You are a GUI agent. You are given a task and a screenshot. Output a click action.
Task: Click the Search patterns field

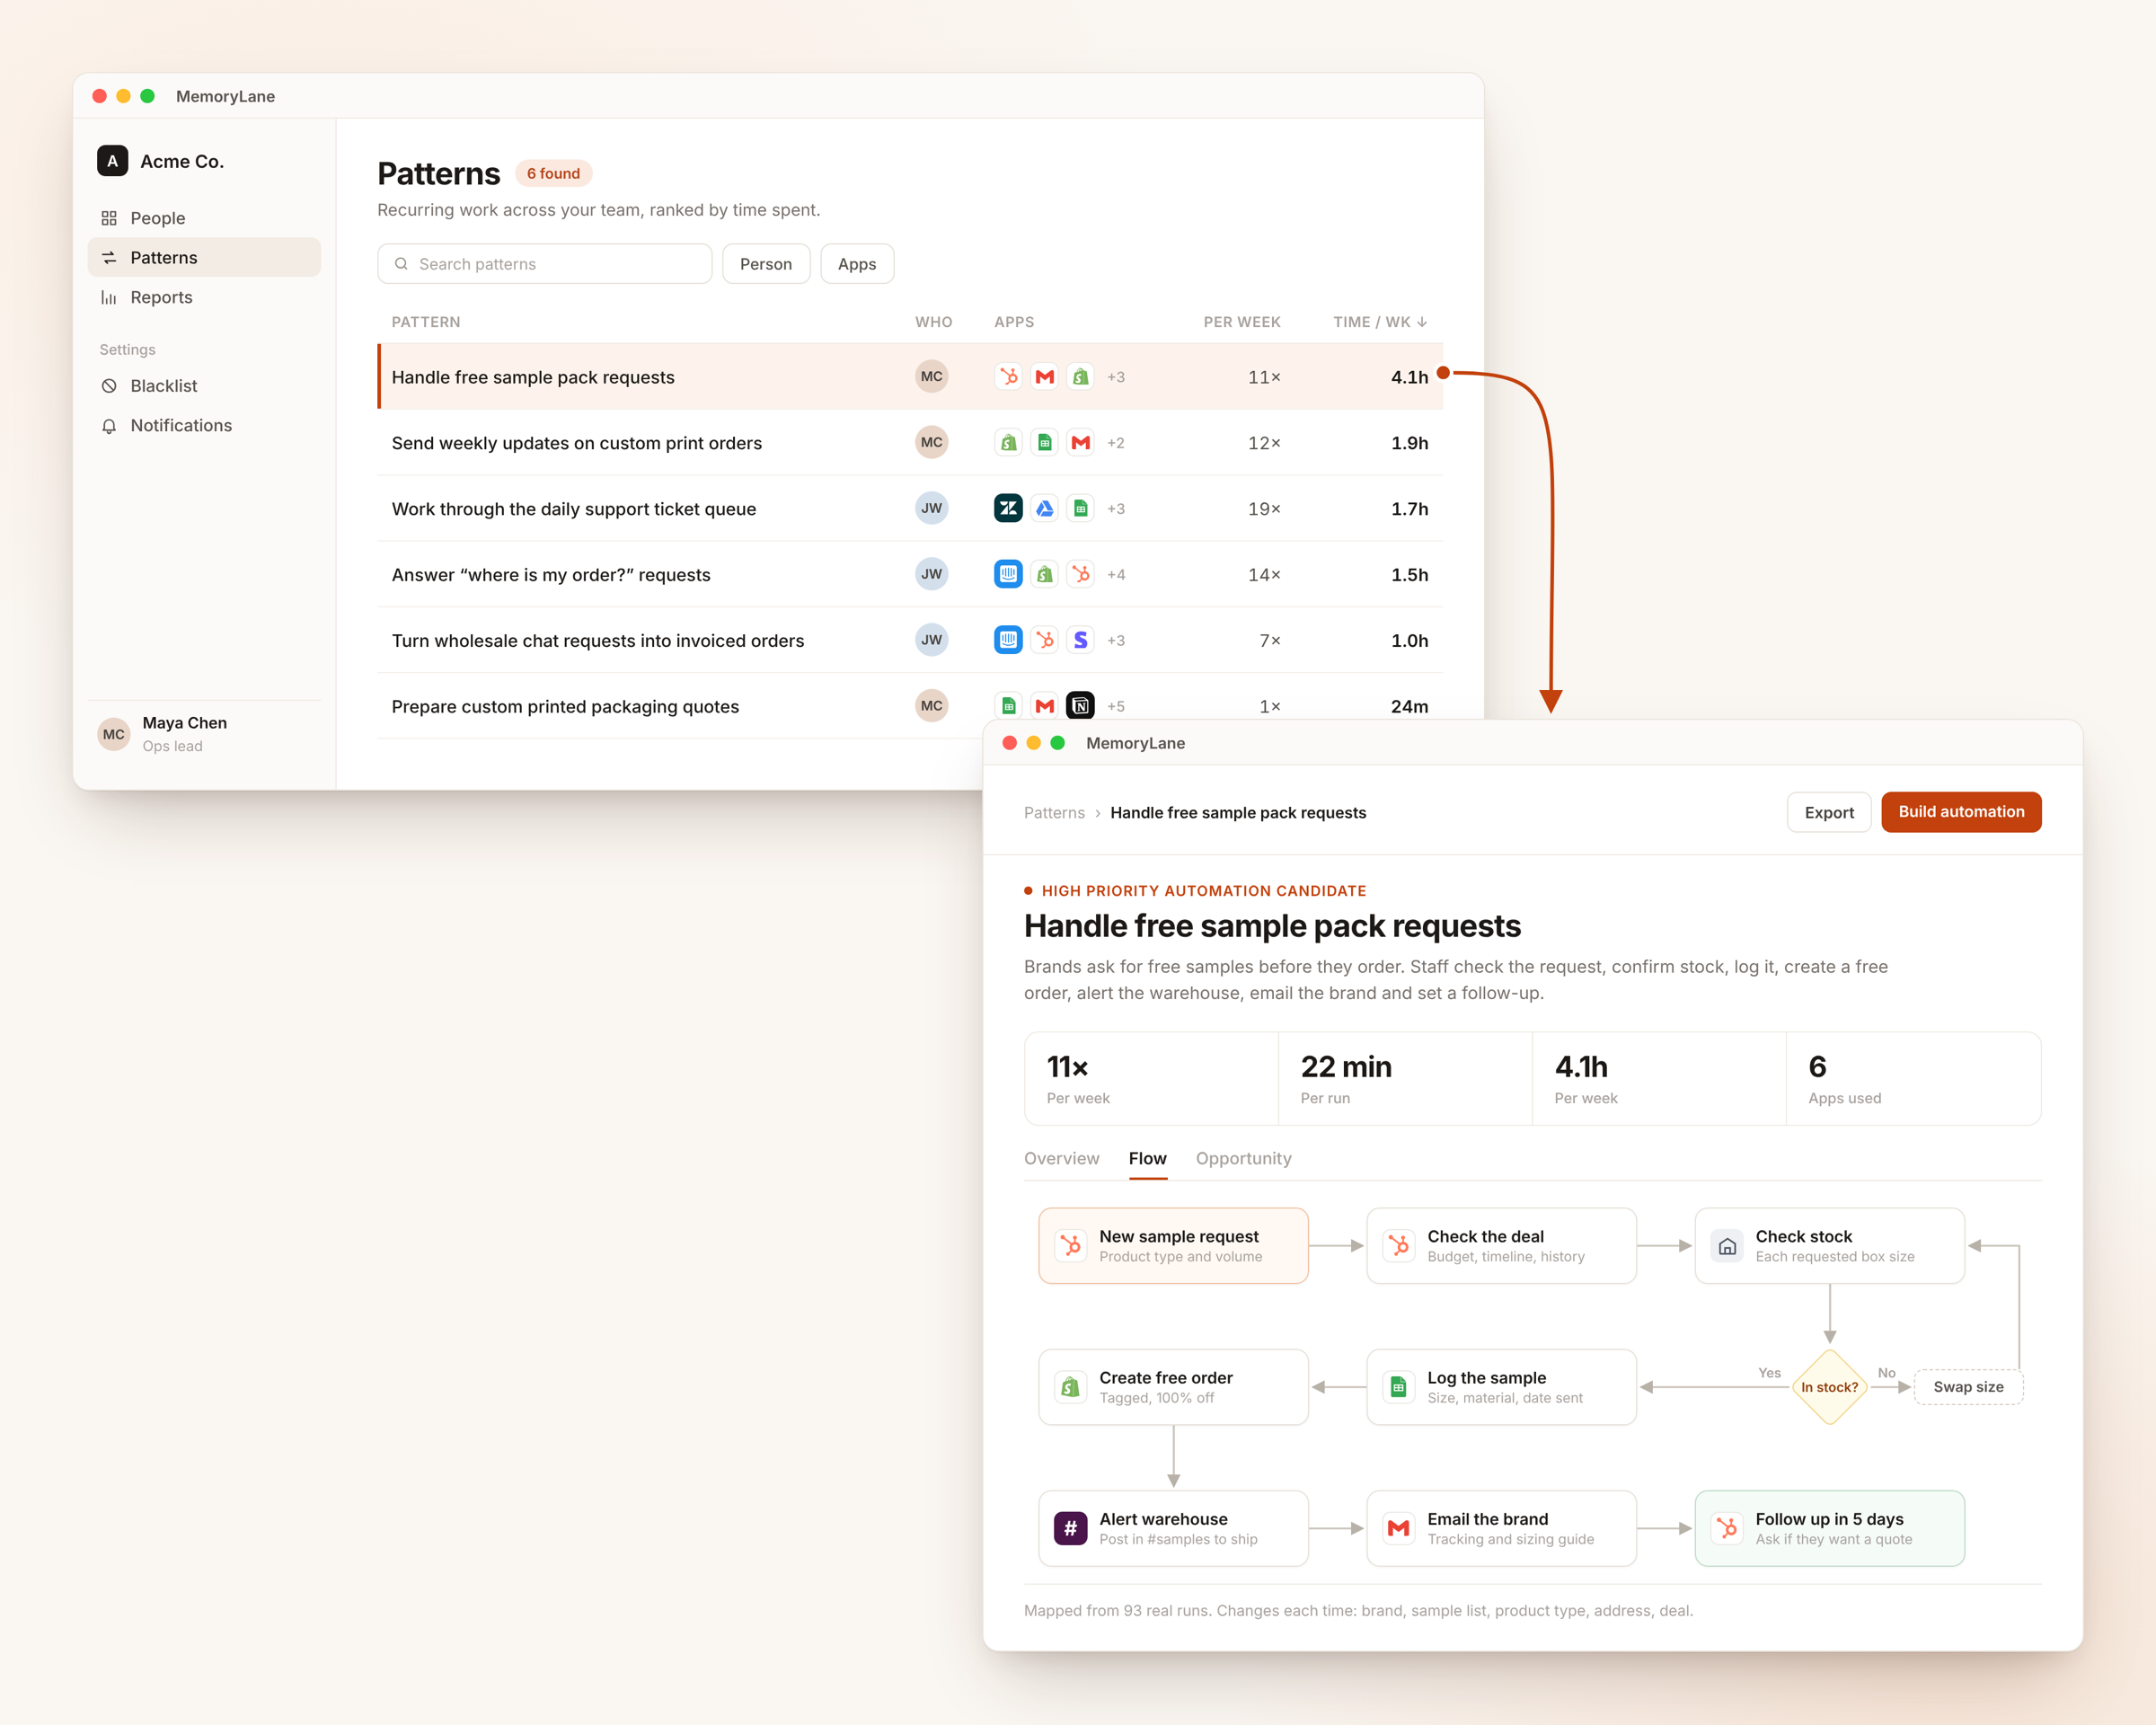coord(545,264)
